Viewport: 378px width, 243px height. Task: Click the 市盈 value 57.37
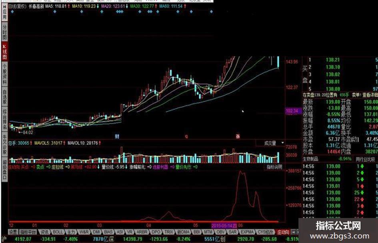coord(334,139)
